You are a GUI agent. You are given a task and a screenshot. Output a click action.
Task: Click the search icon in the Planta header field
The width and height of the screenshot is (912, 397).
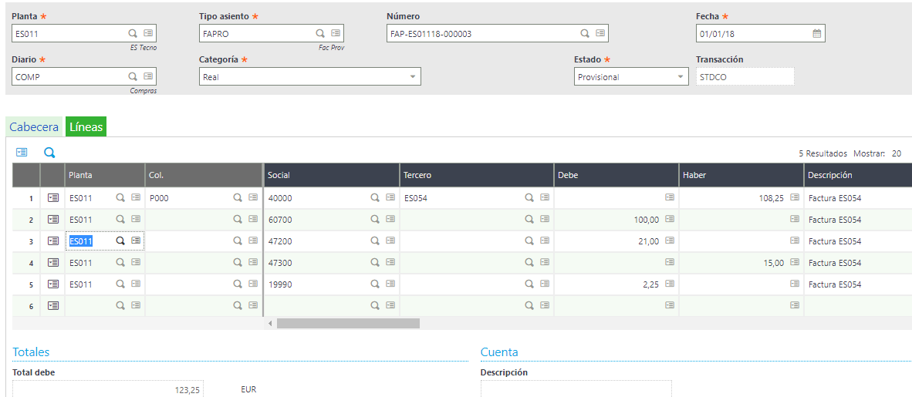133,33
